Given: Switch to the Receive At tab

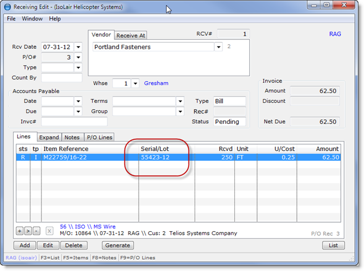Looking at the screenshot, I should pos(131,35).
